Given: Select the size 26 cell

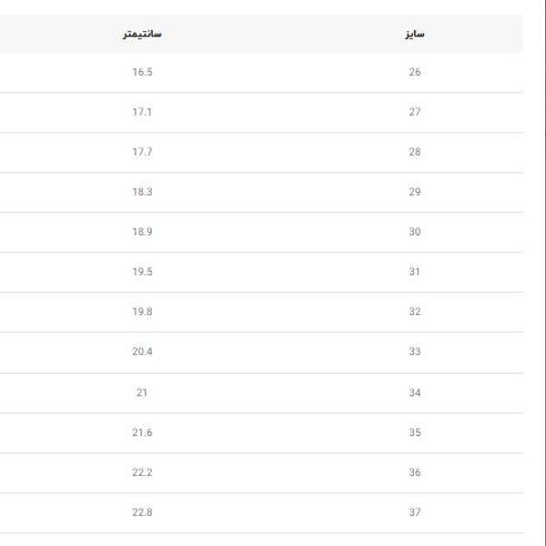Looking at the screenshot, I should pyautogui.click(x=415, y=72).
